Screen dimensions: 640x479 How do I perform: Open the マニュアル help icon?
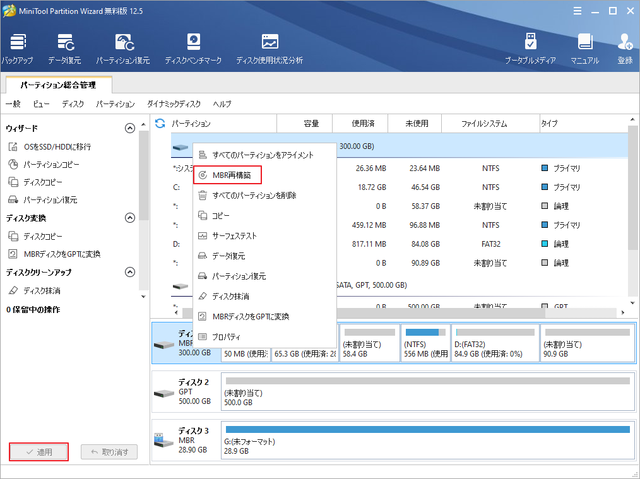tap(586, 47)
